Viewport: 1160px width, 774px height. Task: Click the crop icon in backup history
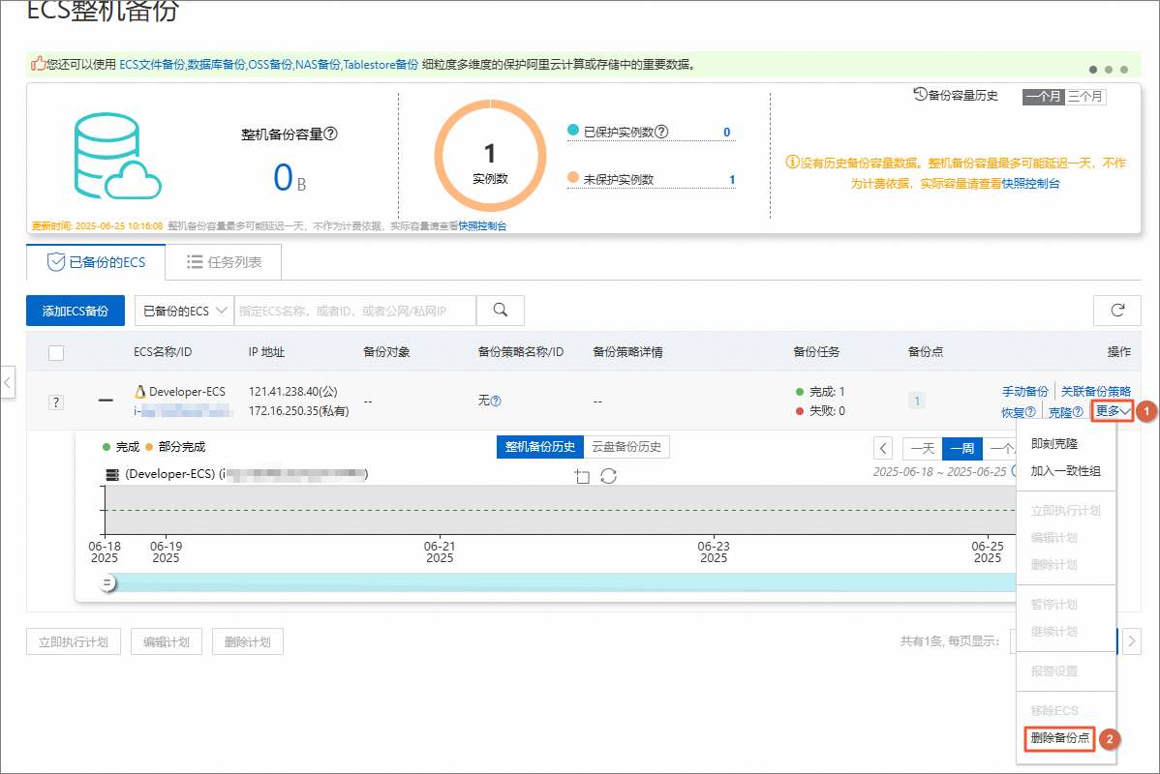click(x=581, y=476)
